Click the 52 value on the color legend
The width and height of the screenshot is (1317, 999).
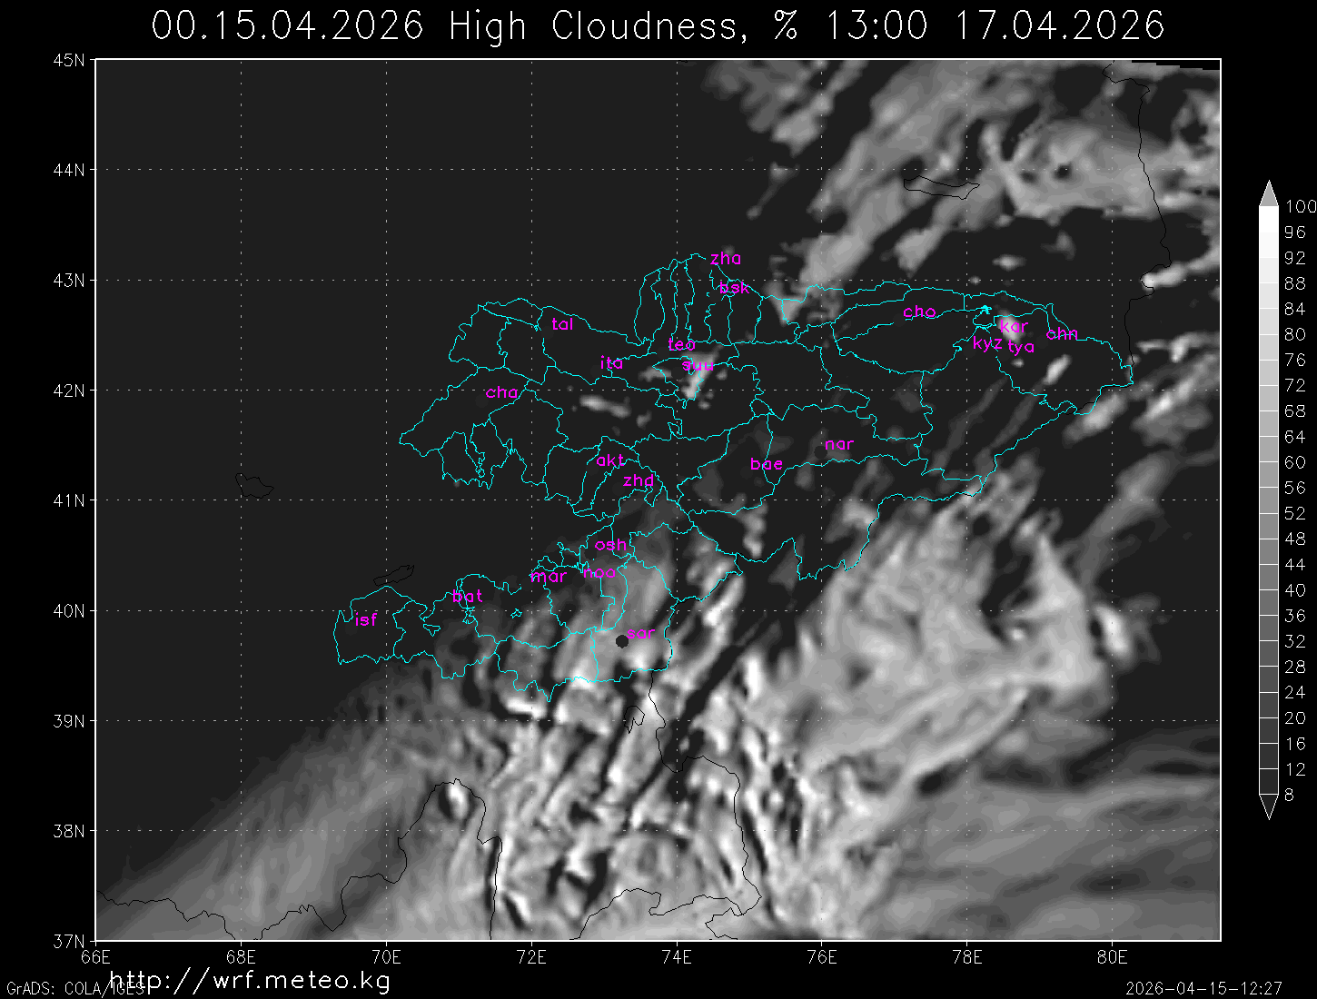click(x=1294, y=513)
